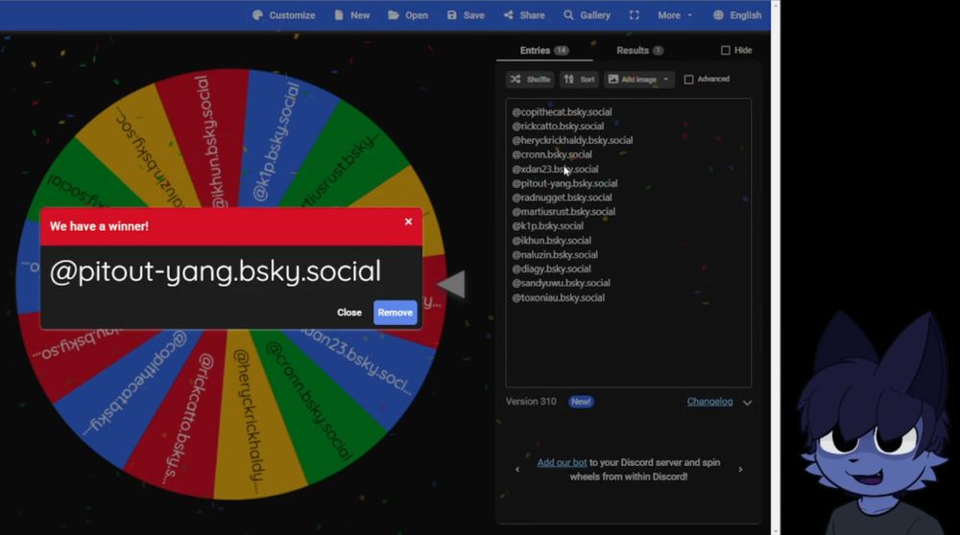Create a New wheel
Image resolution: width=960 pixels, height=535 pixels.
pyautogui.click(x=352, y=15)
